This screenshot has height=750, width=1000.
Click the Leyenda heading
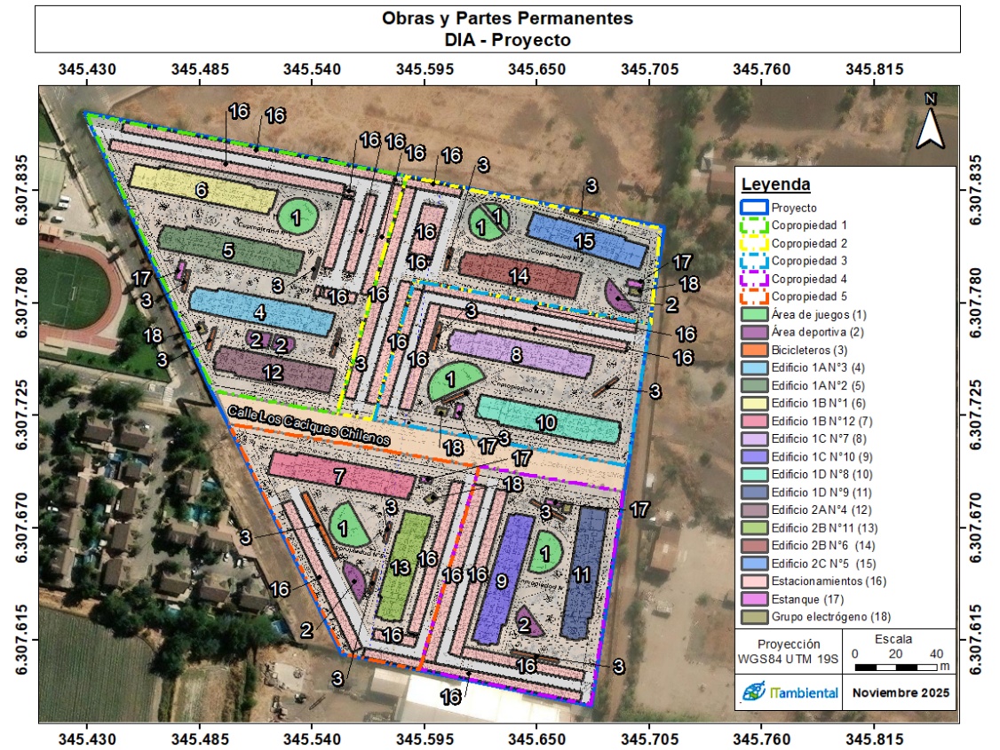[775, 185]
